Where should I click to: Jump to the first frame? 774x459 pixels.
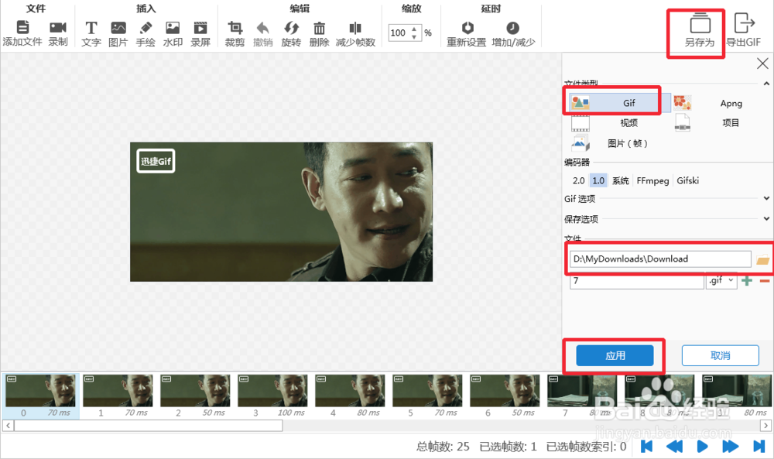coord(646,446)
